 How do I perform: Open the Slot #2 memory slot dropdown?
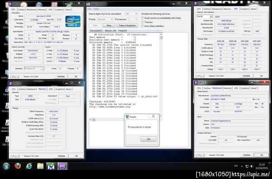(x=205, y=16)
